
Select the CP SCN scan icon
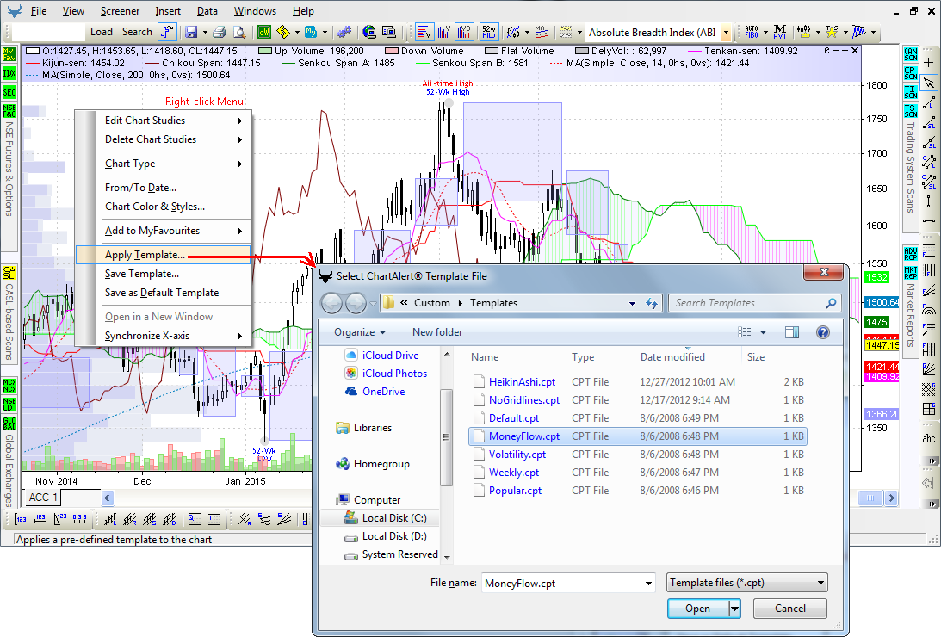point(910,73)
